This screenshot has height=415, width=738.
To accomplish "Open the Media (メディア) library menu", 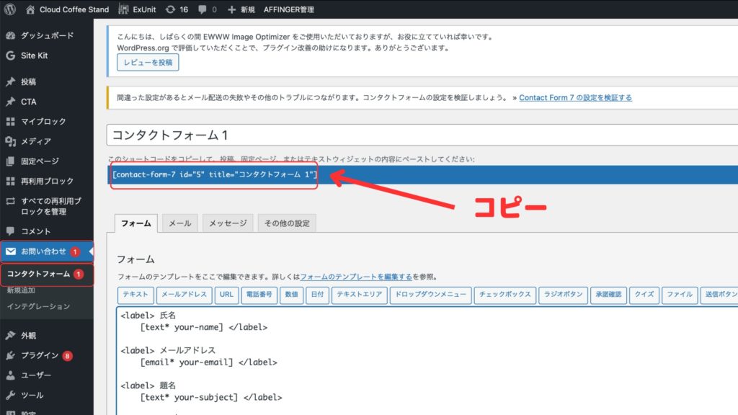I will click(x=35, y=141).
